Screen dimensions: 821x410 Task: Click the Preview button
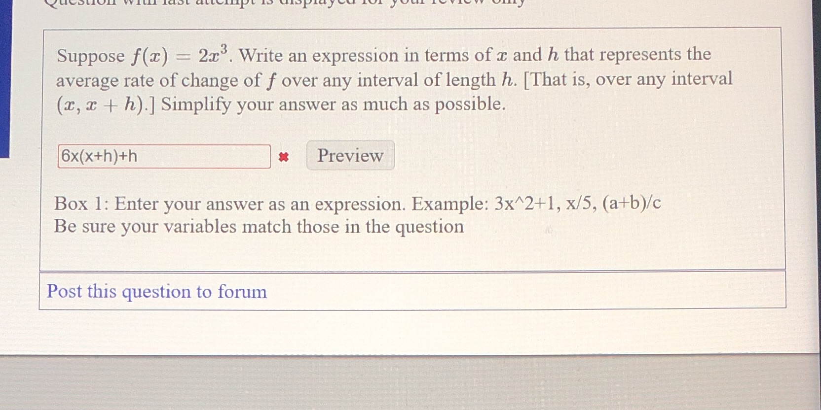(x=350, y=156)
